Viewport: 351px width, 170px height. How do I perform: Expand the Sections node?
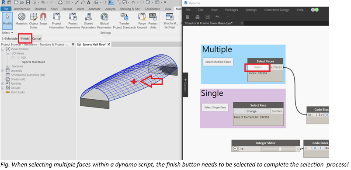8,66
